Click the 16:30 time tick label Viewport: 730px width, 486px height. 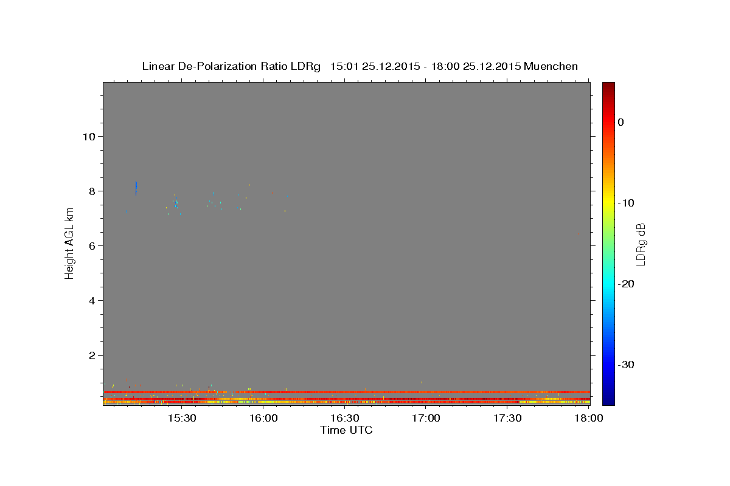[344, 419]
